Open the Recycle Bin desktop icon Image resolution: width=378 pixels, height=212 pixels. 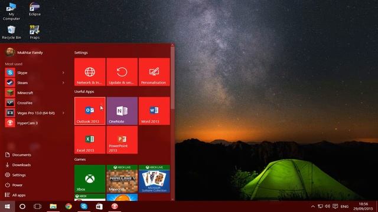pos(11,32)
